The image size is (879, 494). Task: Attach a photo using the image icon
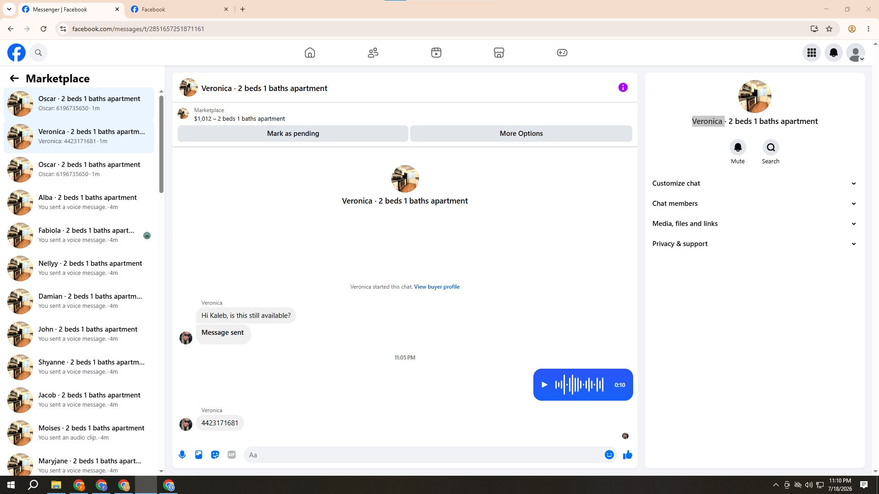click(199, 455)
